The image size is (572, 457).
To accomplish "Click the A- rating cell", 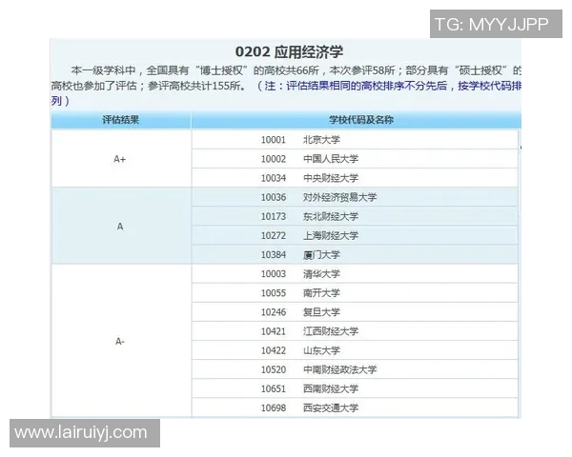I will 121,341.
